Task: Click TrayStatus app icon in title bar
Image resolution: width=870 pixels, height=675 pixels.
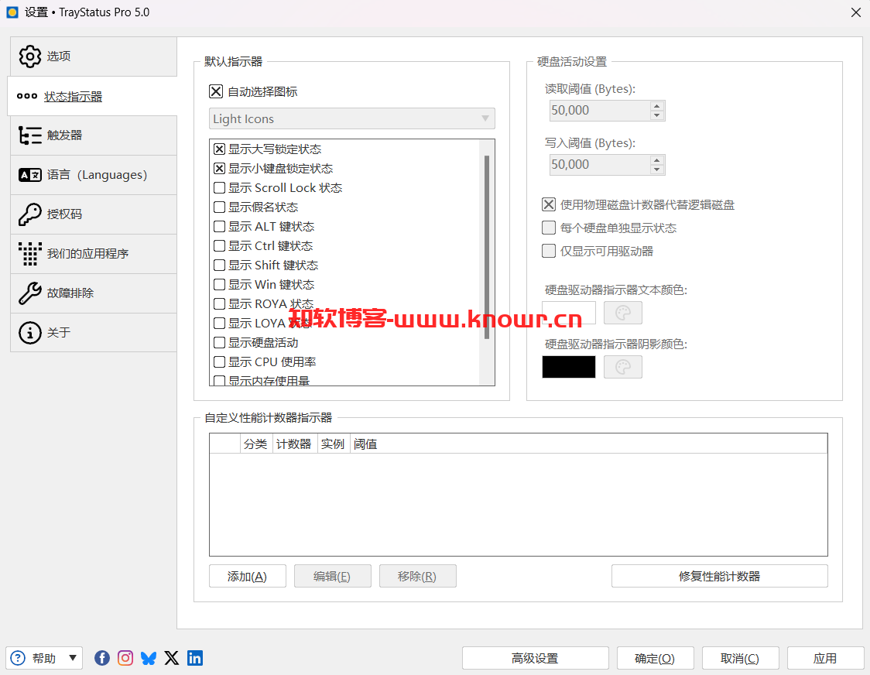Action: 12,12
